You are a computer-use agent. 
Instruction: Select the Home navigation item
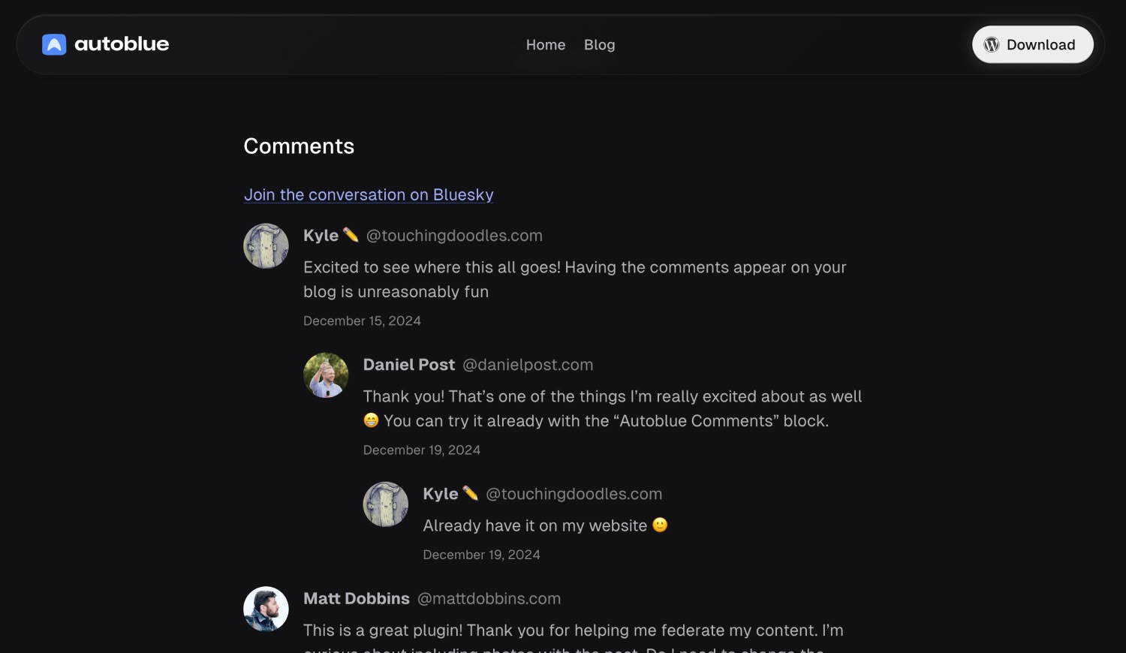click(546, 45)
